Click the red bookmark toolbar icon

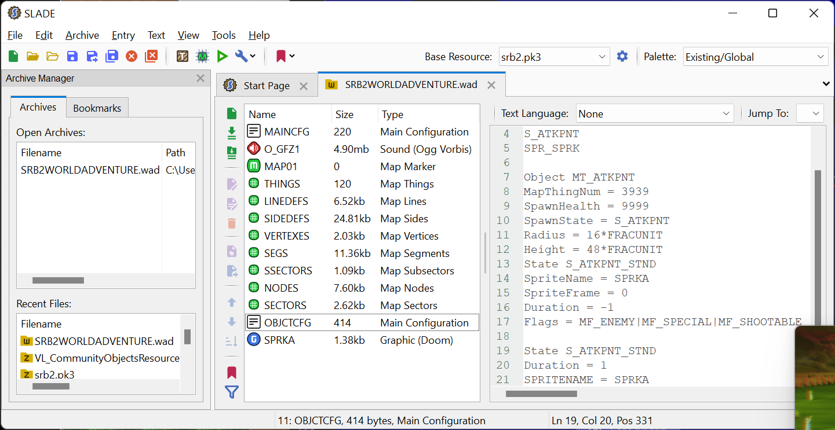281,56
